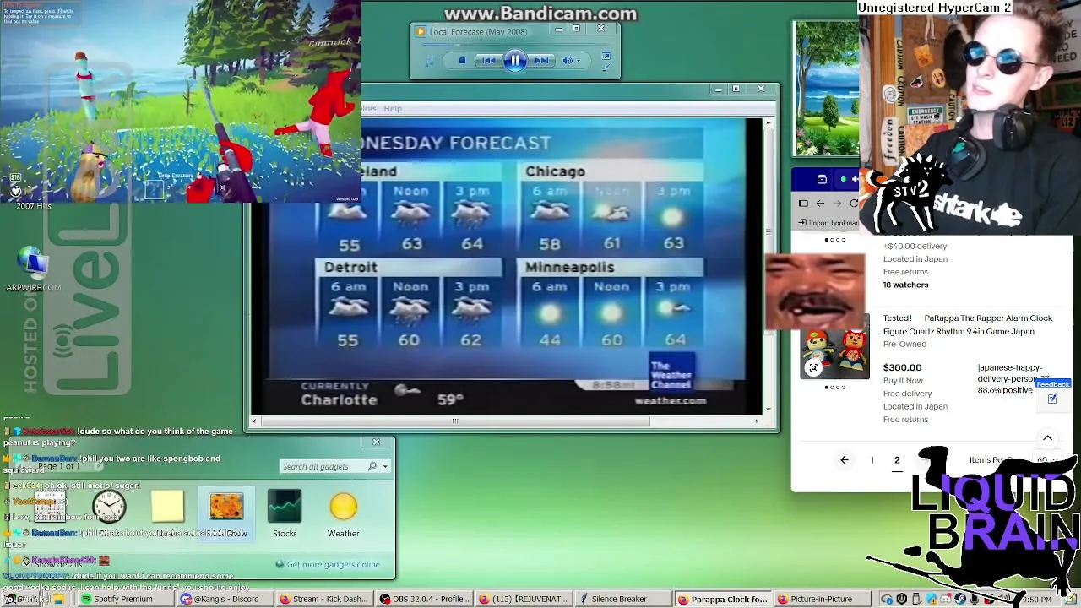Skip to next track in media player

(542, 61)
